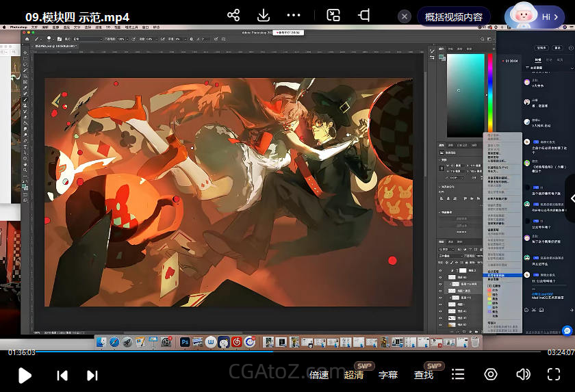The width and height of the screenshot is (575, 392).
Task: Click the picture-in-picture window icon
Action: pos(333,15)
